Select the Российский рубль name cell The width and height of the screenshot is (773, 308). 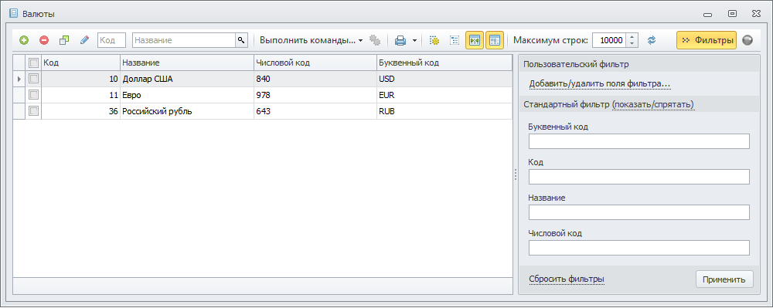click(187, 111)
